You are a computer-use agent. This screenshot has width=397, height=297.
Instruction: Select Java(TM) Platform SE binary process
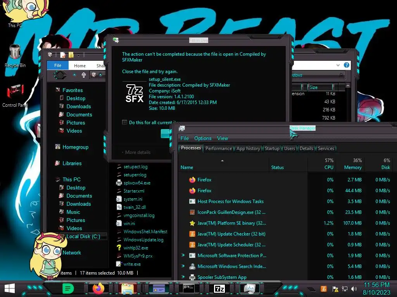point(286,223)
